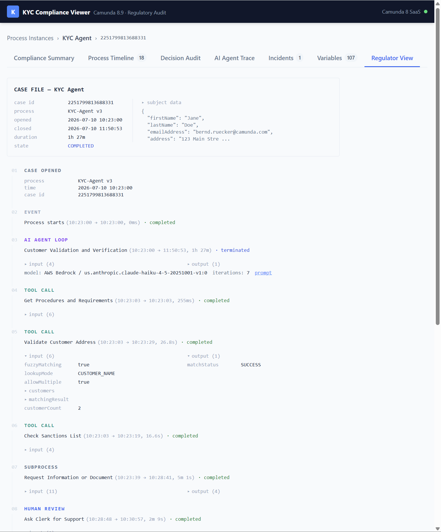Expand output (1) under AI Agent Loop
This screenshot has width=441, height=532.
pos(204,264)
